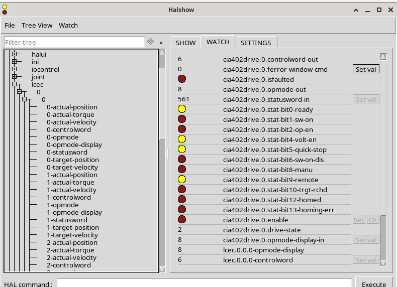Click in the Filter tree input field

[x=74, y=42]
